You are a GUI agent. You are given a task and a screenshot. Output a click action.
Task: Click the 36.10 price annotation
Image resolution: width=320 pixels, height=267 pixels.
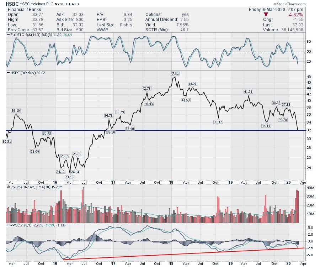(x=15, y=111)
